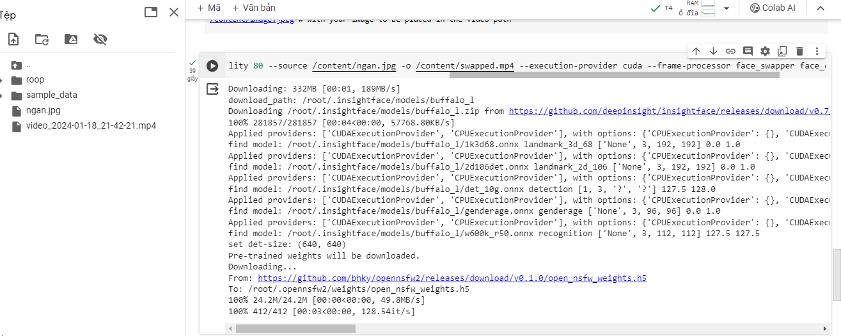Add a comment to the cell
The height and width of the screenshot is (336, 841).
coord(748,51)
